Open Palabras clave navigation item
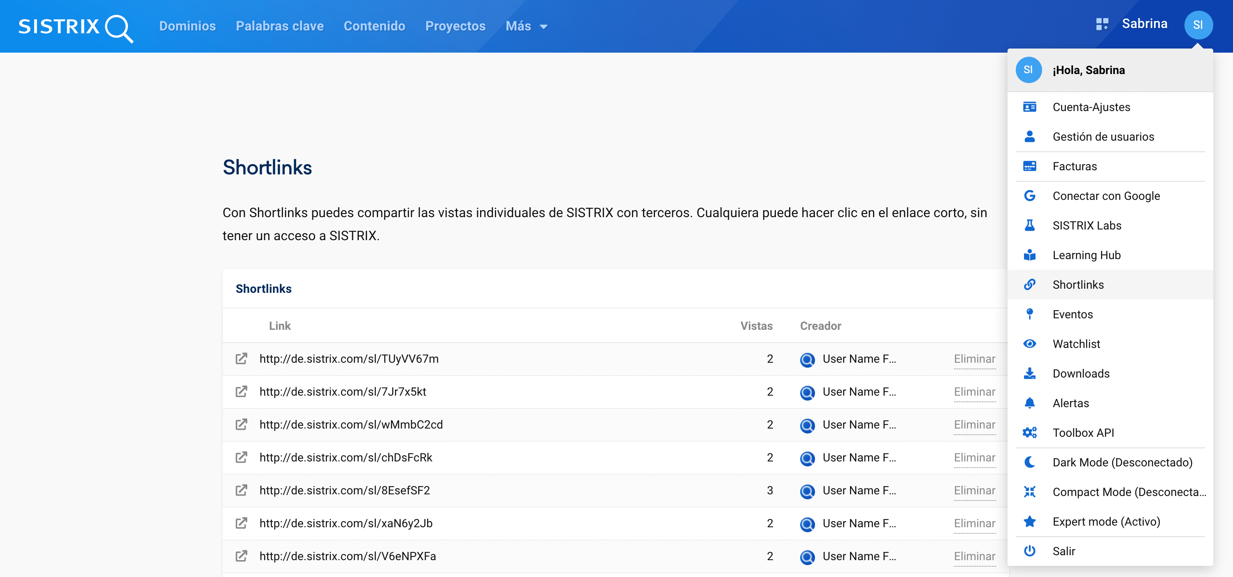 pyautogui.click(x=279, y=26)
